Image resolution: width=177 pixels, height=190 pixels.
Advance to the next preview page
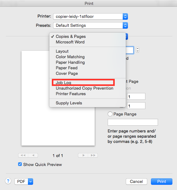click(x=83, y=155)
